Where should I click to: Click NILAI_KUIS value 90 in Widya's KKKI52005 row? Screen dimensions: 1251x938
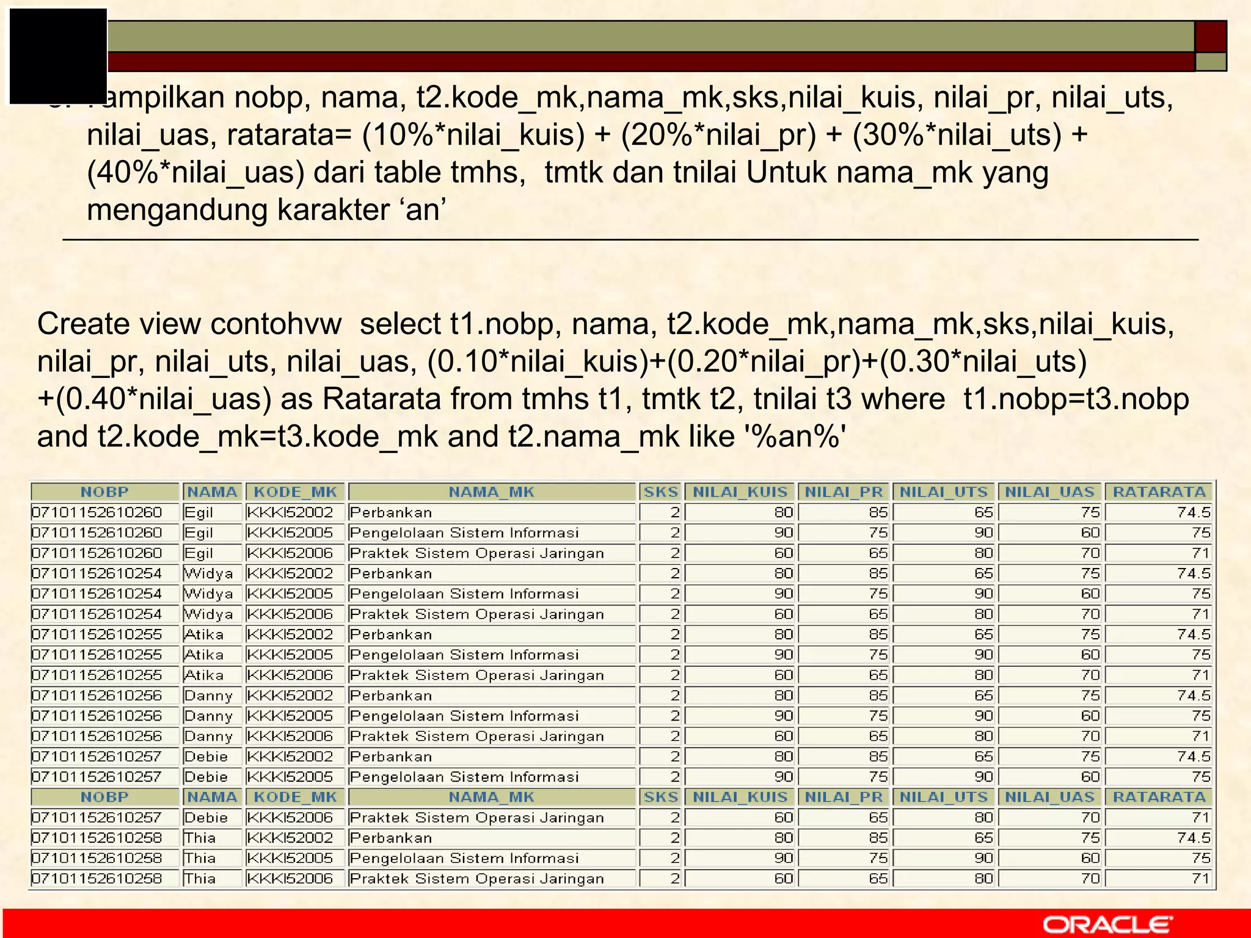click(x=784, y=594)
